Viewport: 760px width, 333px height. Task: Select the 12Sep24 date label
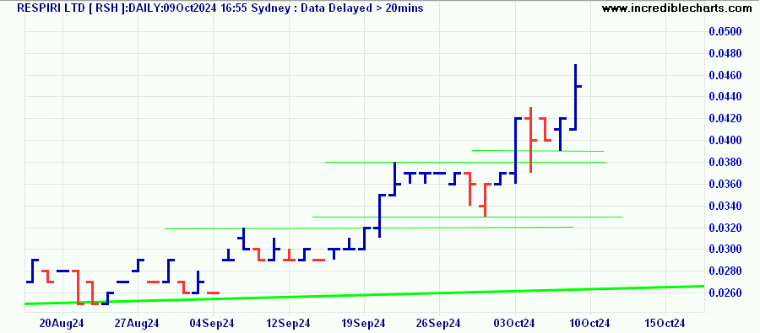click(289, 323)
